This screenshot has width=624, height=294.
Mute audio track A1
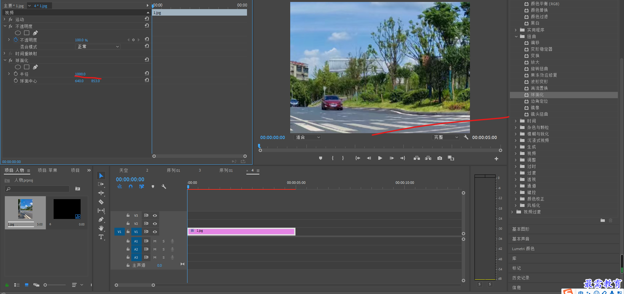tap(155, 241)
